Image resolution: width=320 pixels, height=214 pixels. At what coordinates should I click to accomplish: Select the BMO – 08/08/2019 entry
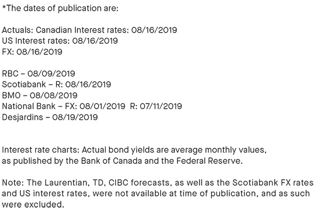39,96
